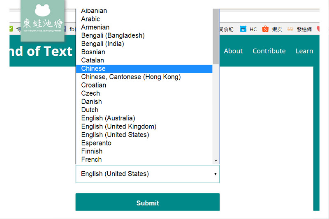
Task: Pick Bengali (Bangladesh) option
Action: [x=144, y=36]
